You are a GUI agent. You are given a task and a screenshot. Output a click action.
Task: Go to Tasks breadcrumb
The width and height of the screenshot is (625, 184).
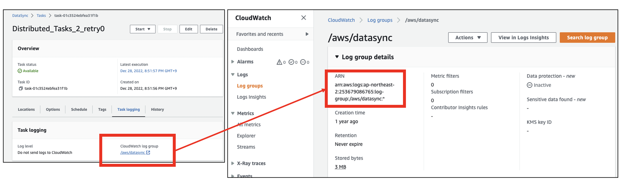pyautogui.click(x=41, y=16)
